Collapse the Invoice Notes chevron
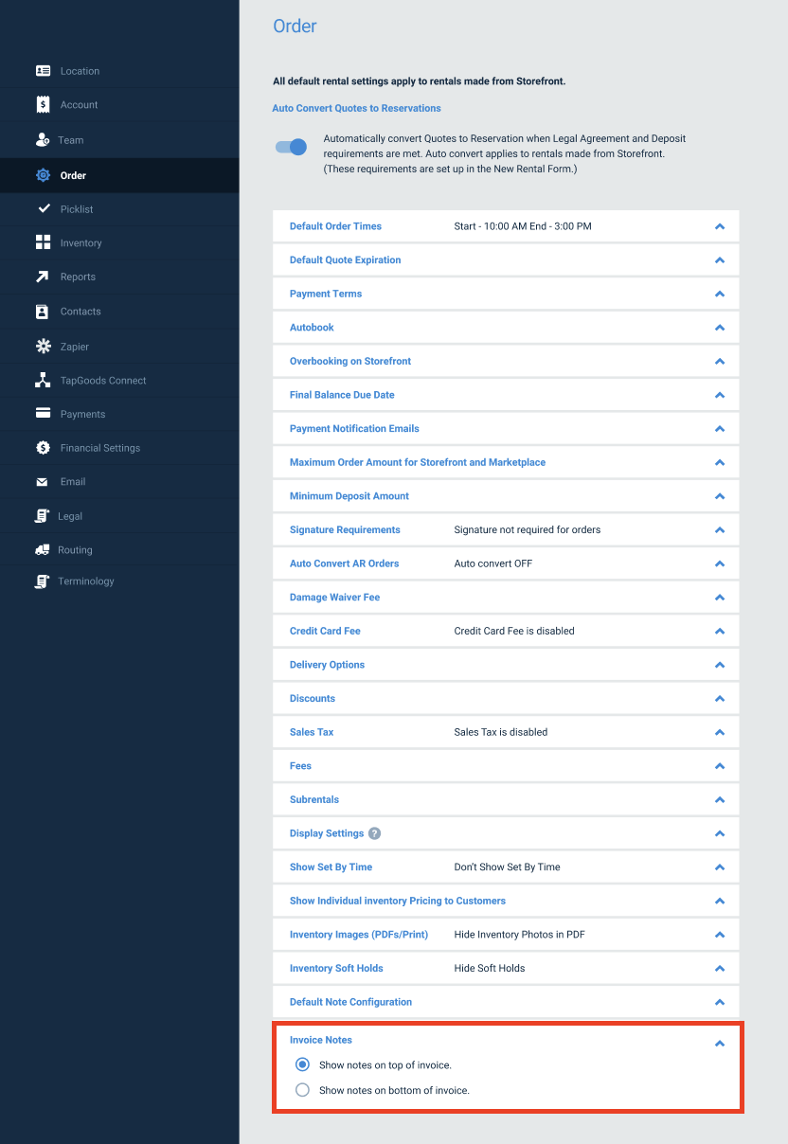Viewport: 788px width, 1144px height. pos(720,1043)
